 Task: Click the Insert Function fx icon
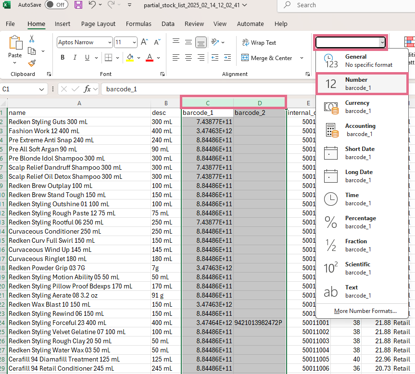point(88,89)
